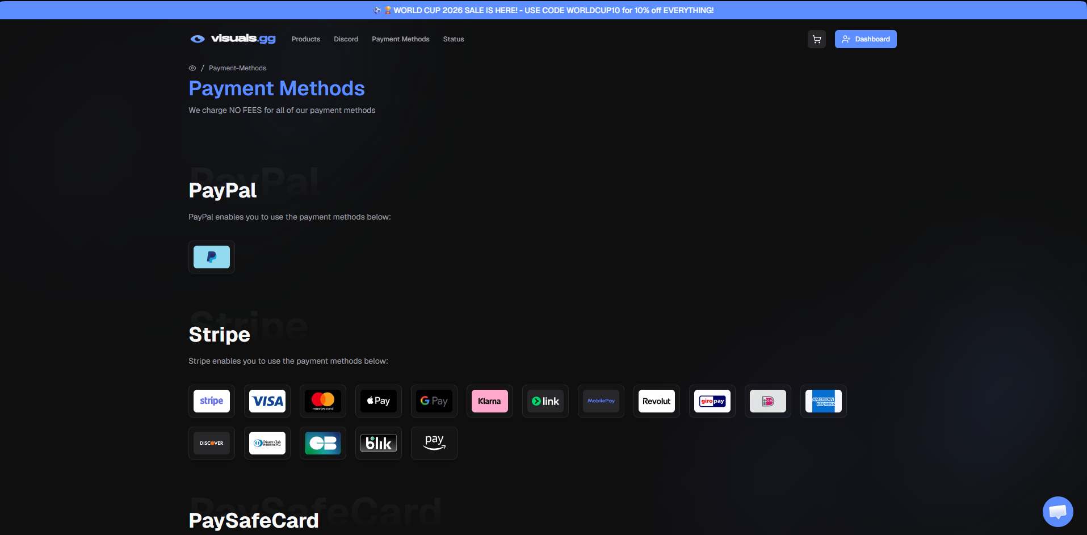Open the live chat widget
This screenshot has width=1087, height=535.
[x=1057, y=512]
